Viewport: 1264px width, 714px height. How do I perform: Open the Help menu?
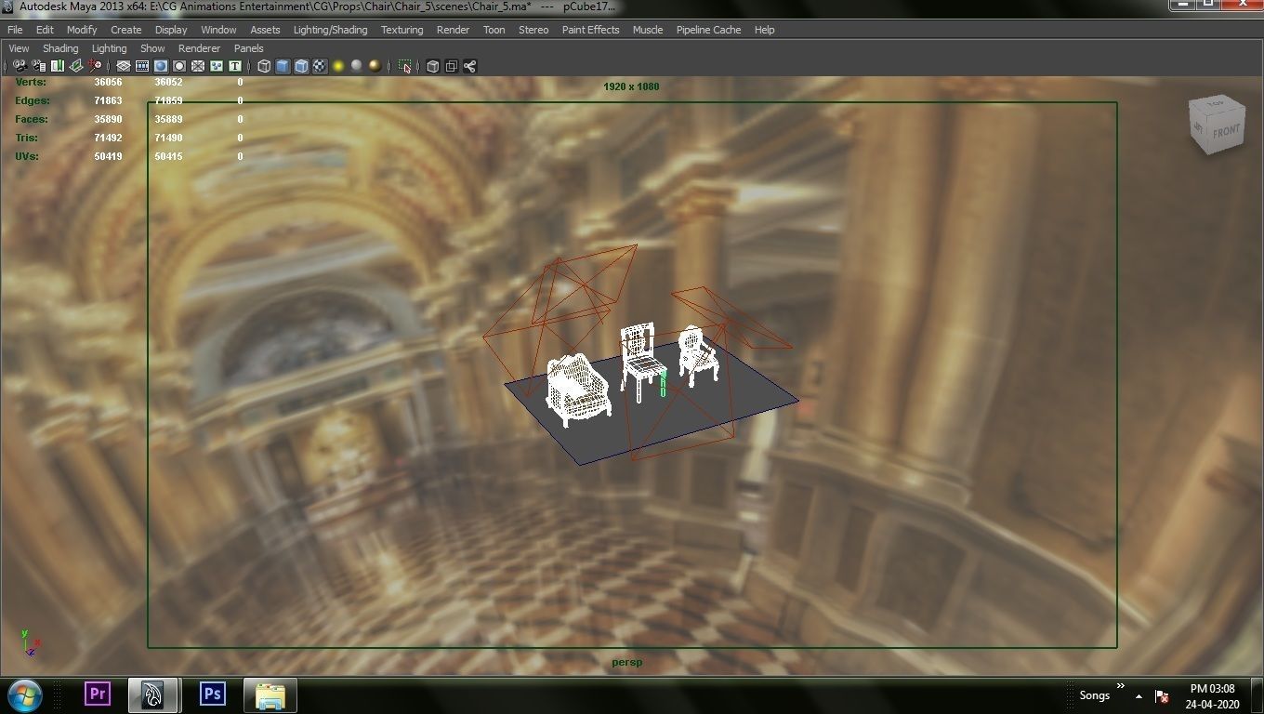coord(764,30)
